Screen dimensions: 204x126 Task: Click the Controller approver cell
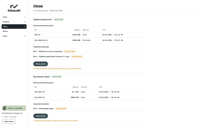pyautogui.click(x=87, y=40)
